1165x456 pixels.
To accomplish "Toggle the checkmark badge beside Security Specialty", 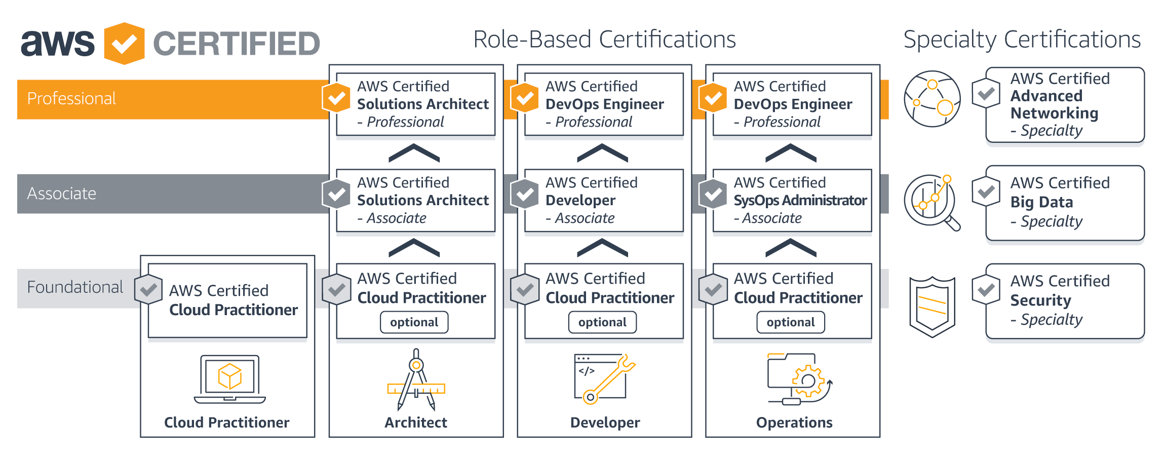I will click(986, 290).
